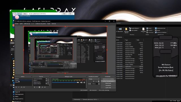Toggle visibility of Capture de jeu source

46,82
